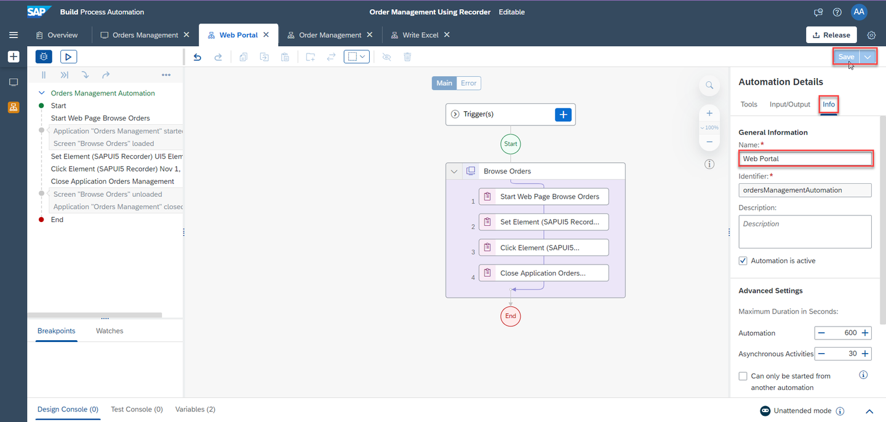Collapse the Browse Orders screen block
Viewport: 886px width, 422px height.
coord(454,171)
